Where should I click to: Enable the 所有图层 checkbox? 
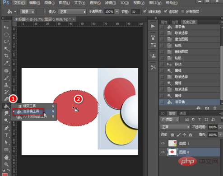183,11
